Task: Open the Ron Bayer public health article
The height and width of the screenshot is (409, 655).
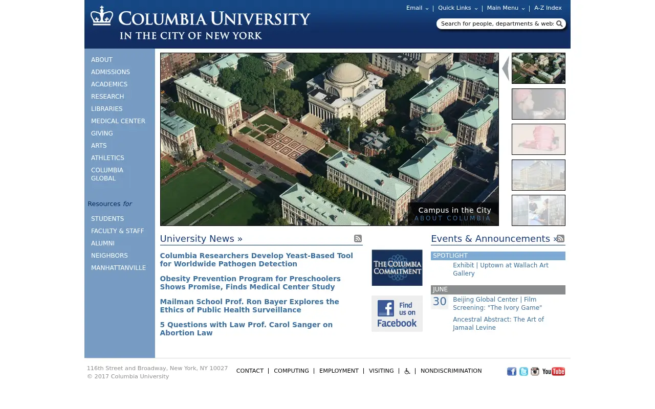Action: (x=249, y=306)
